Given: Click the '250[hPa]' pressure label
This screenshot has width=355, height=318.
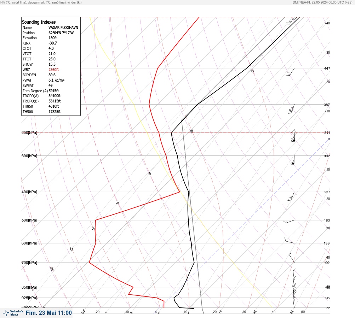Looking at the screenshot, I should 29,132.
